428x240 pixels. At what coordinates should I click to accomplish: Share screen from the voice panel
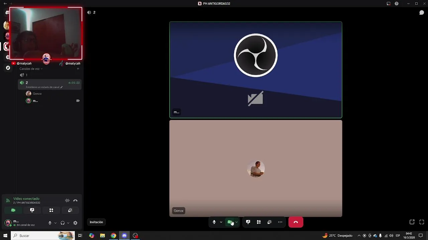pyautogui.click(x=32, y=210)
